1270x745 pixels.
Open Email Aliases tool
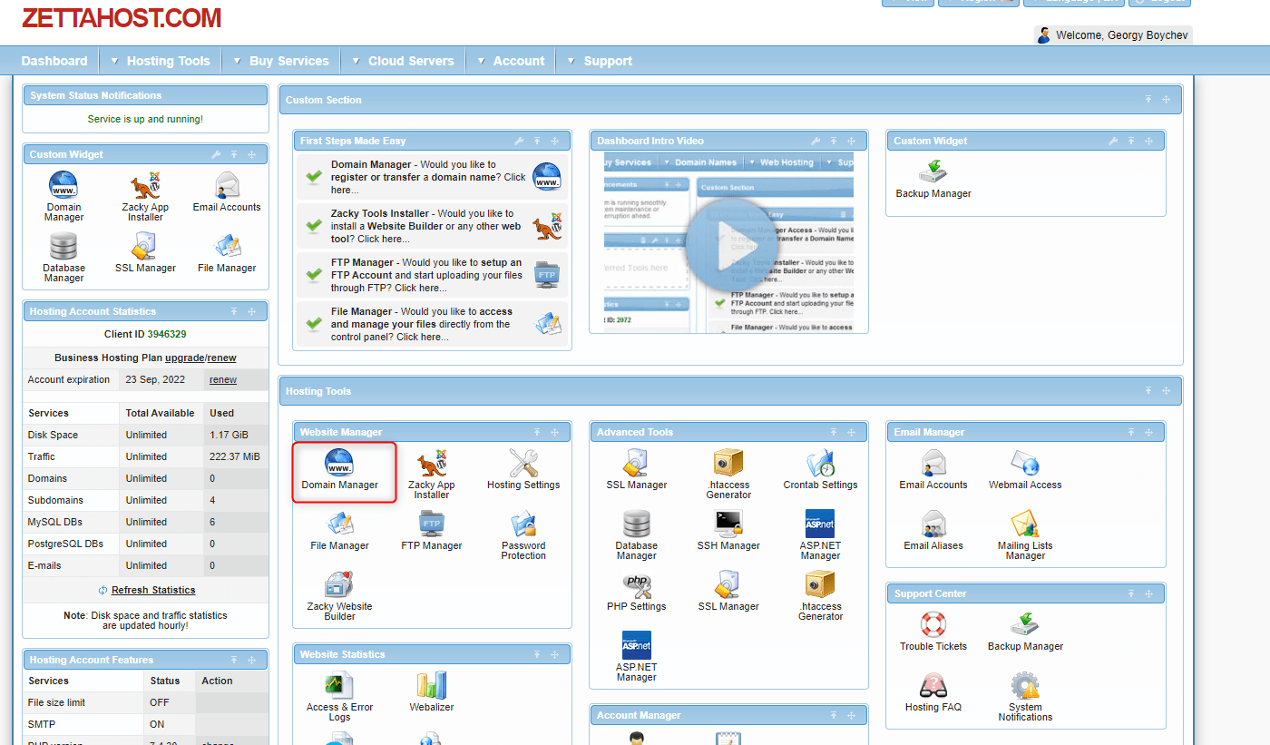tap(933, 531)
